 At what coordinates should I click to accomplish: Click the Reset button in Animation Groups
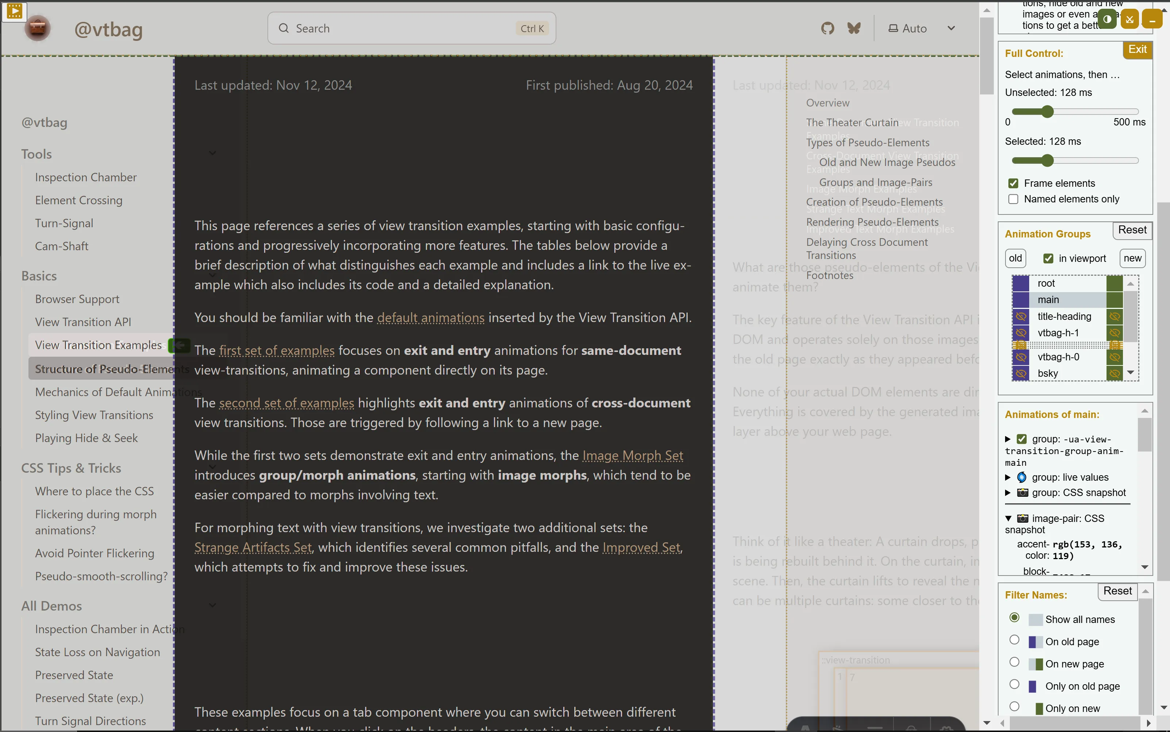tap(1132, 229)
